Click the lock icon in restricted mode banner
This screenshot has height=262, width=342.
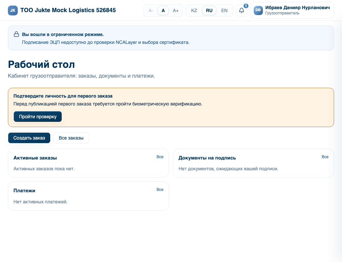16,34
